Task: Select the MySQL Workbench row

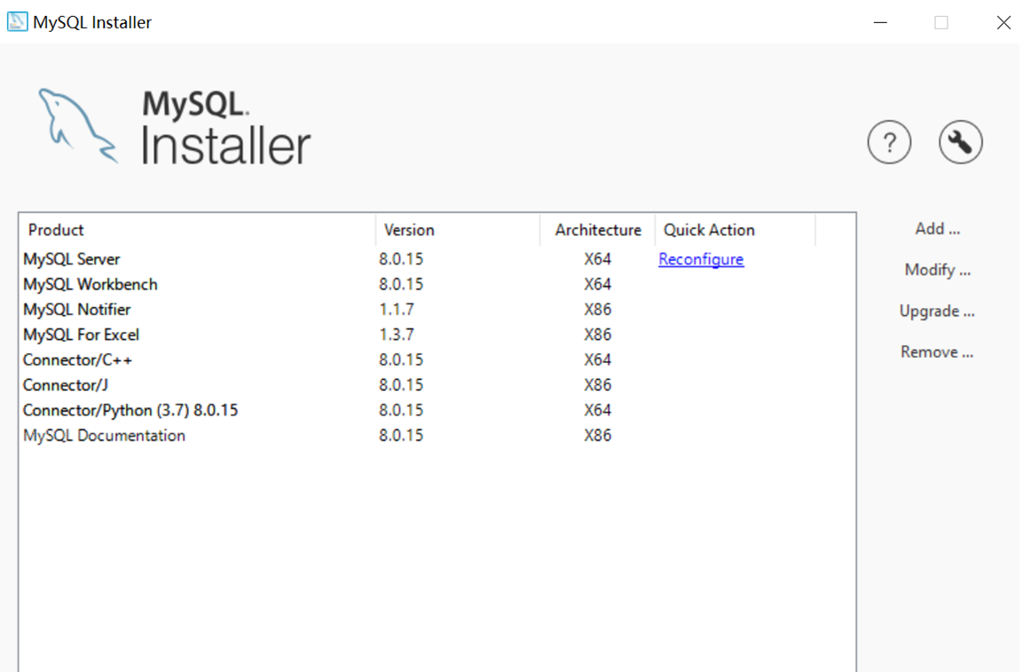Action: pyautogui.click(x=437, y=284)
